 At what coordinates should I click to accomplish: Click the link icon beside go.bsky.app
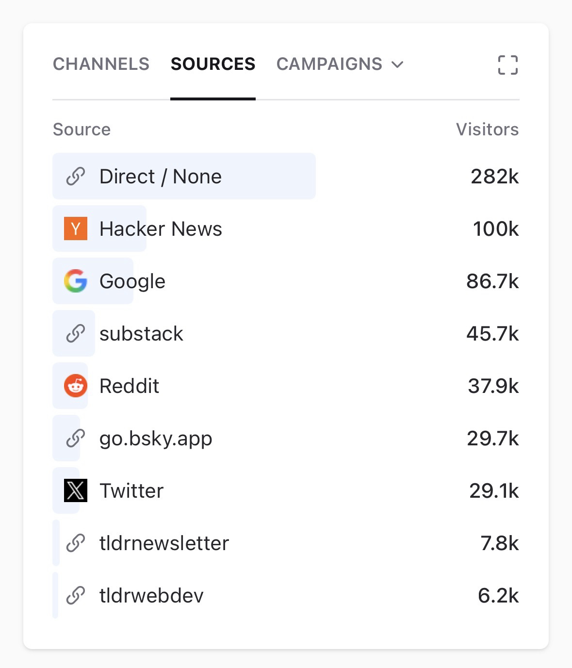(x=76, y=439)
